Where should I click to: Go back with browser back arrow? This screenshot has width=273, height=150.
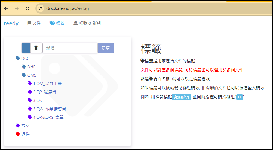[x=6, y=8]
